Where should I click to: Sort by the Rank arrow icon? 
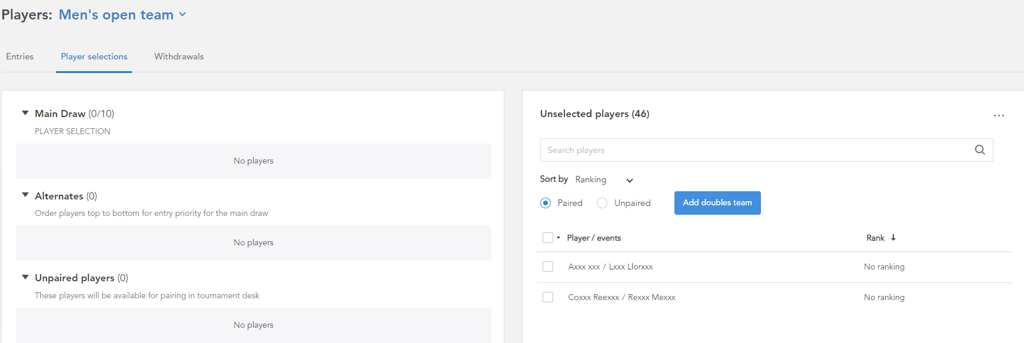coord(893,238)
